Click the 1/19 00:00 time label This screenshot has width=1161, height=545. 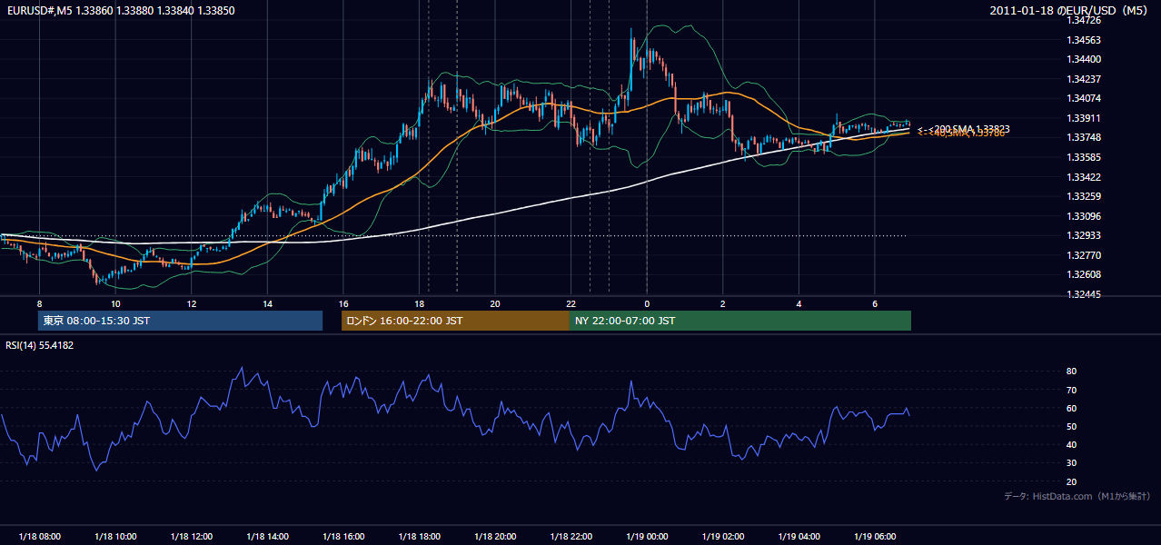(x=647, y=536)
